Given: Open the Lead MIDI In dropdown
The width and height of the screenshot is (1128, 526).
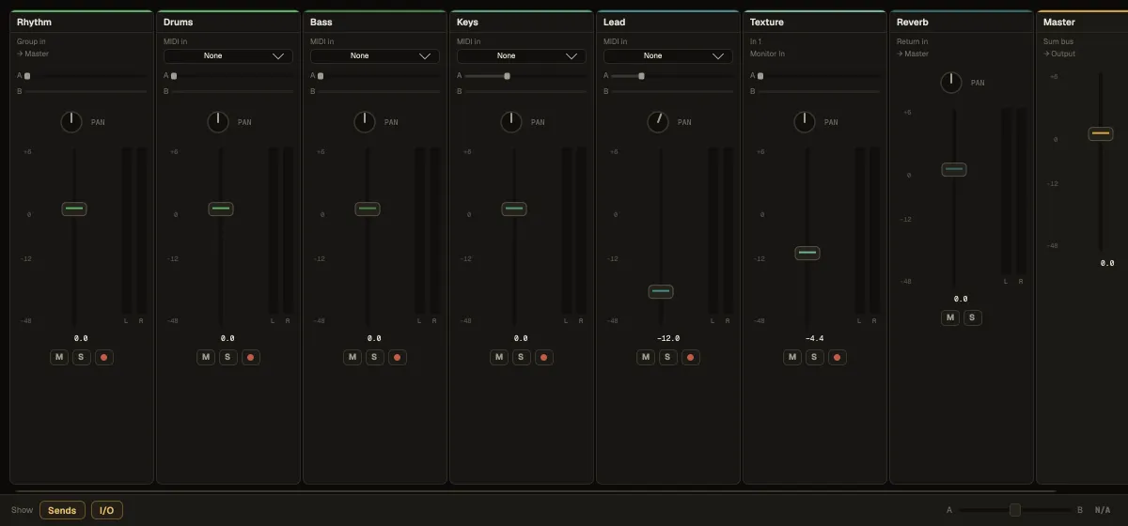Looking at the screenshot, I should (667, 56).
